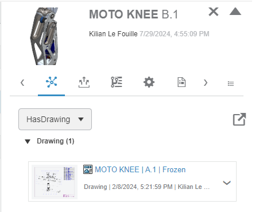Viewport: 259px width, 212px height.
Task: Close the MOTO KNEE B.1 panel
Action: click(214, 12)
